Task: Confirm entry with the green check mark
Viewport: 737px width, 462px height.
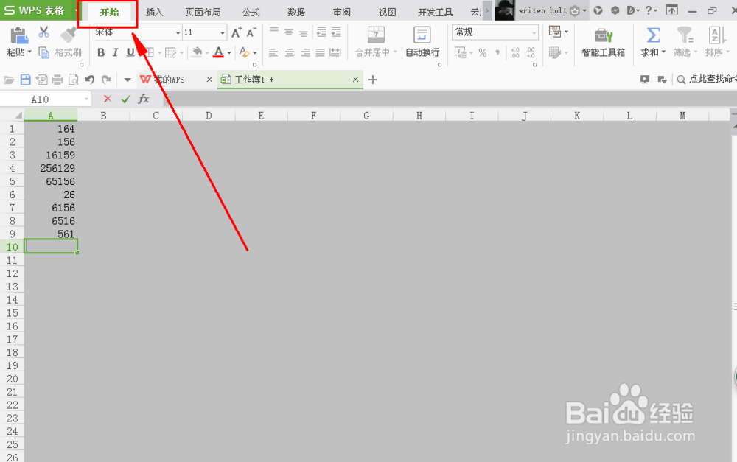Action: click(125, 99)
